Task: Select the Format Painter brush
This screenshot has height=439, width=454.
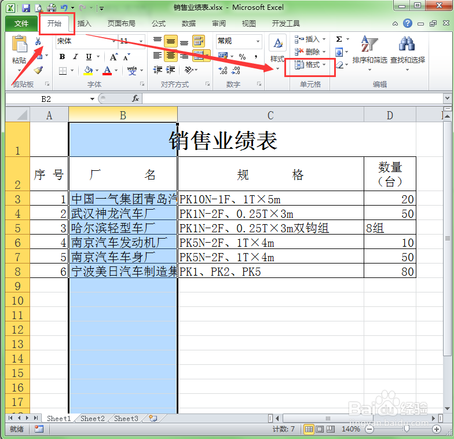Action: [x=38, y=69]
